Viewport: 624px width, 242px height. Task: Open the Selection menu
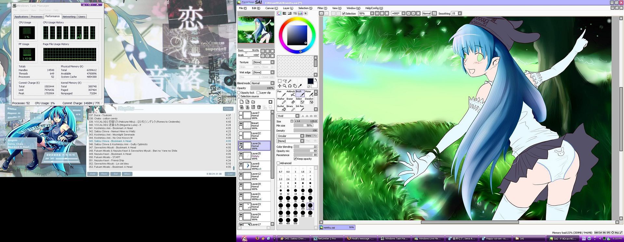[305, 8]
